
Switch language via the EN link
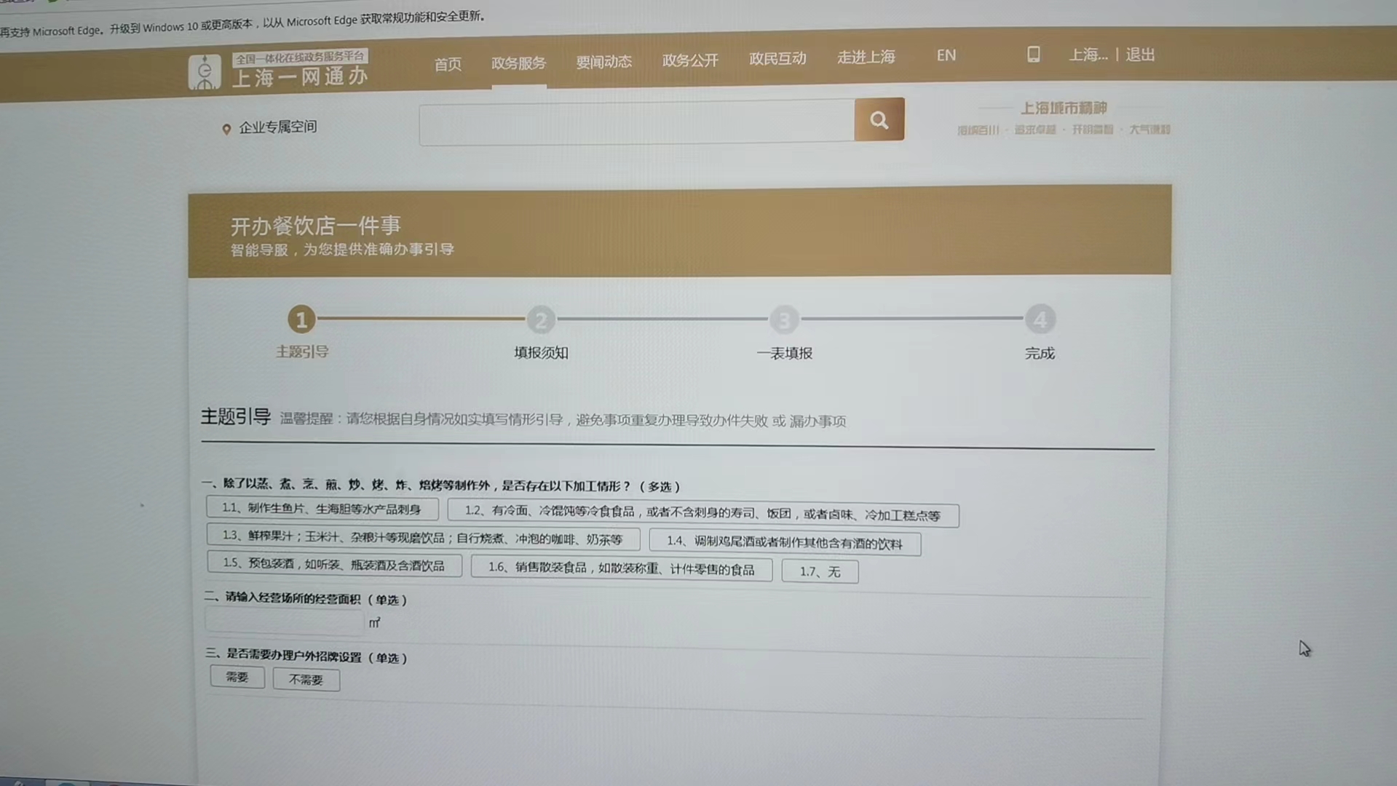pyautogui.click(x=946, y=55)
